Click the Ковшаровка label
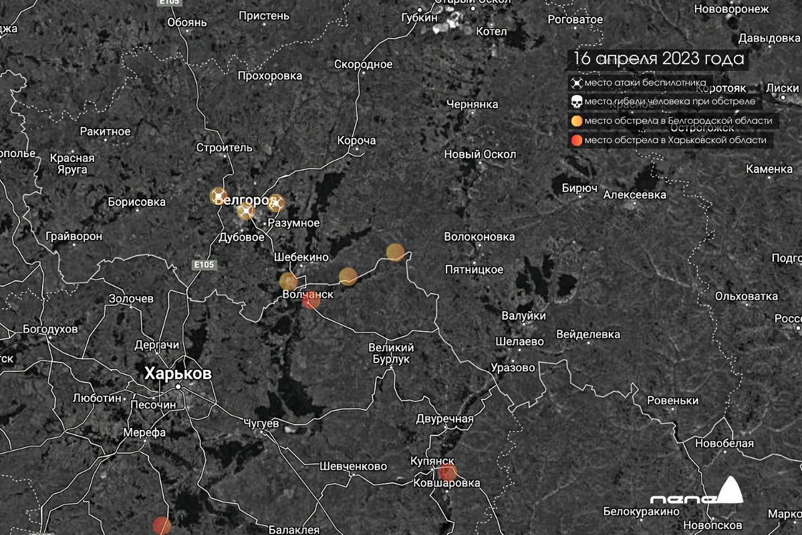 [x=446, y=483]
